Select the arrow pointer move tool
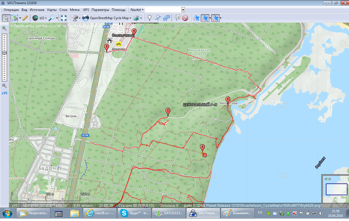The height and width of the screenshot is (221, 349). click(x=7, y=18)
